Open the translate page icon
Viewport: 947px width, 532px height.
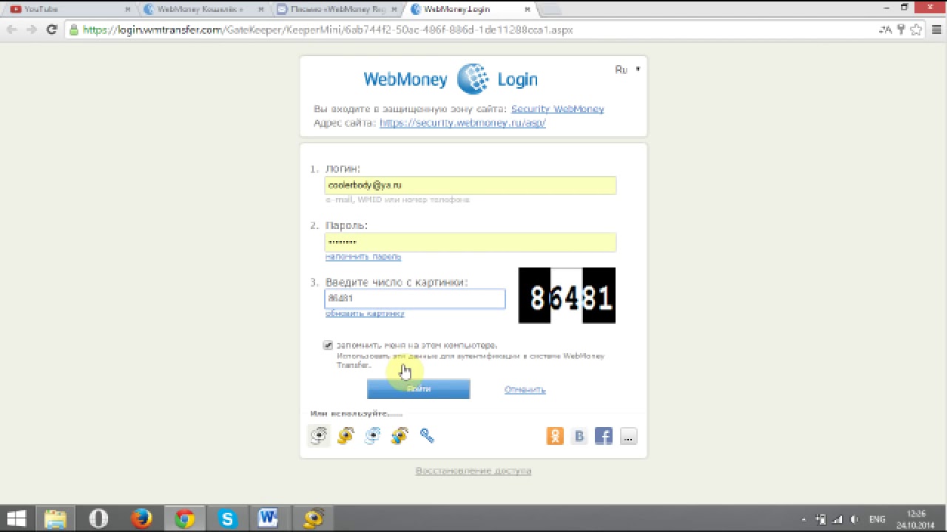coord(886,30)
